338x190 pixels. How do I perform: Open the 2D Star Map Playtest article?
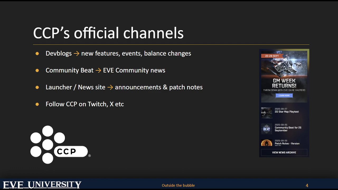287,112
